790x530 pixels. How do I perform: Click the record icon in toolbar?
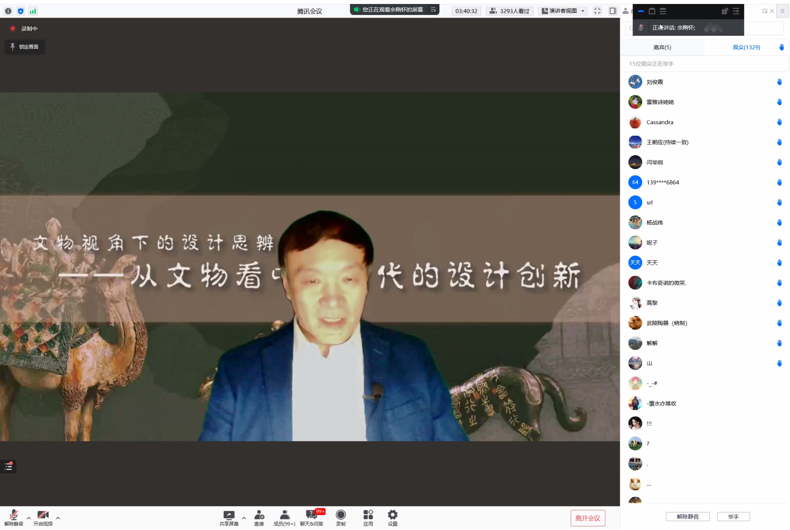tap(340, 517)
